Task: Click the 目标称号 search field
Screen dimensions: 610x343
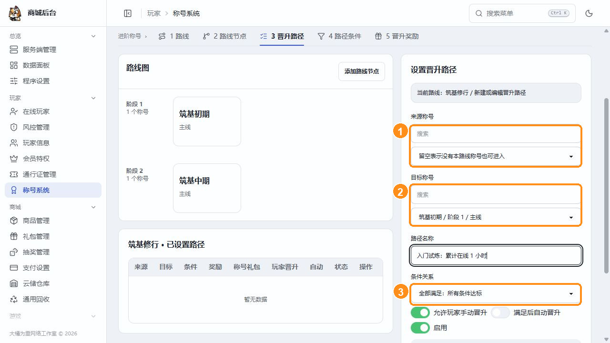Action: pyautogui.click(x=496, y=195)
